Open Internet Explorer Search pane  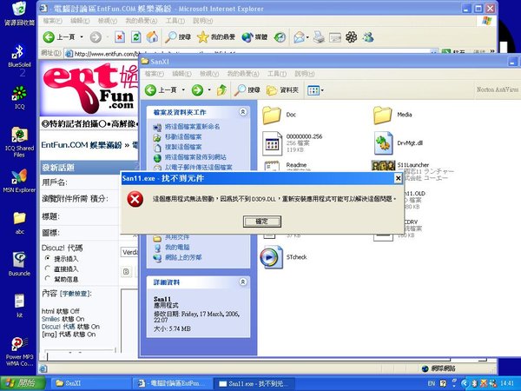(x=178, y=36)
